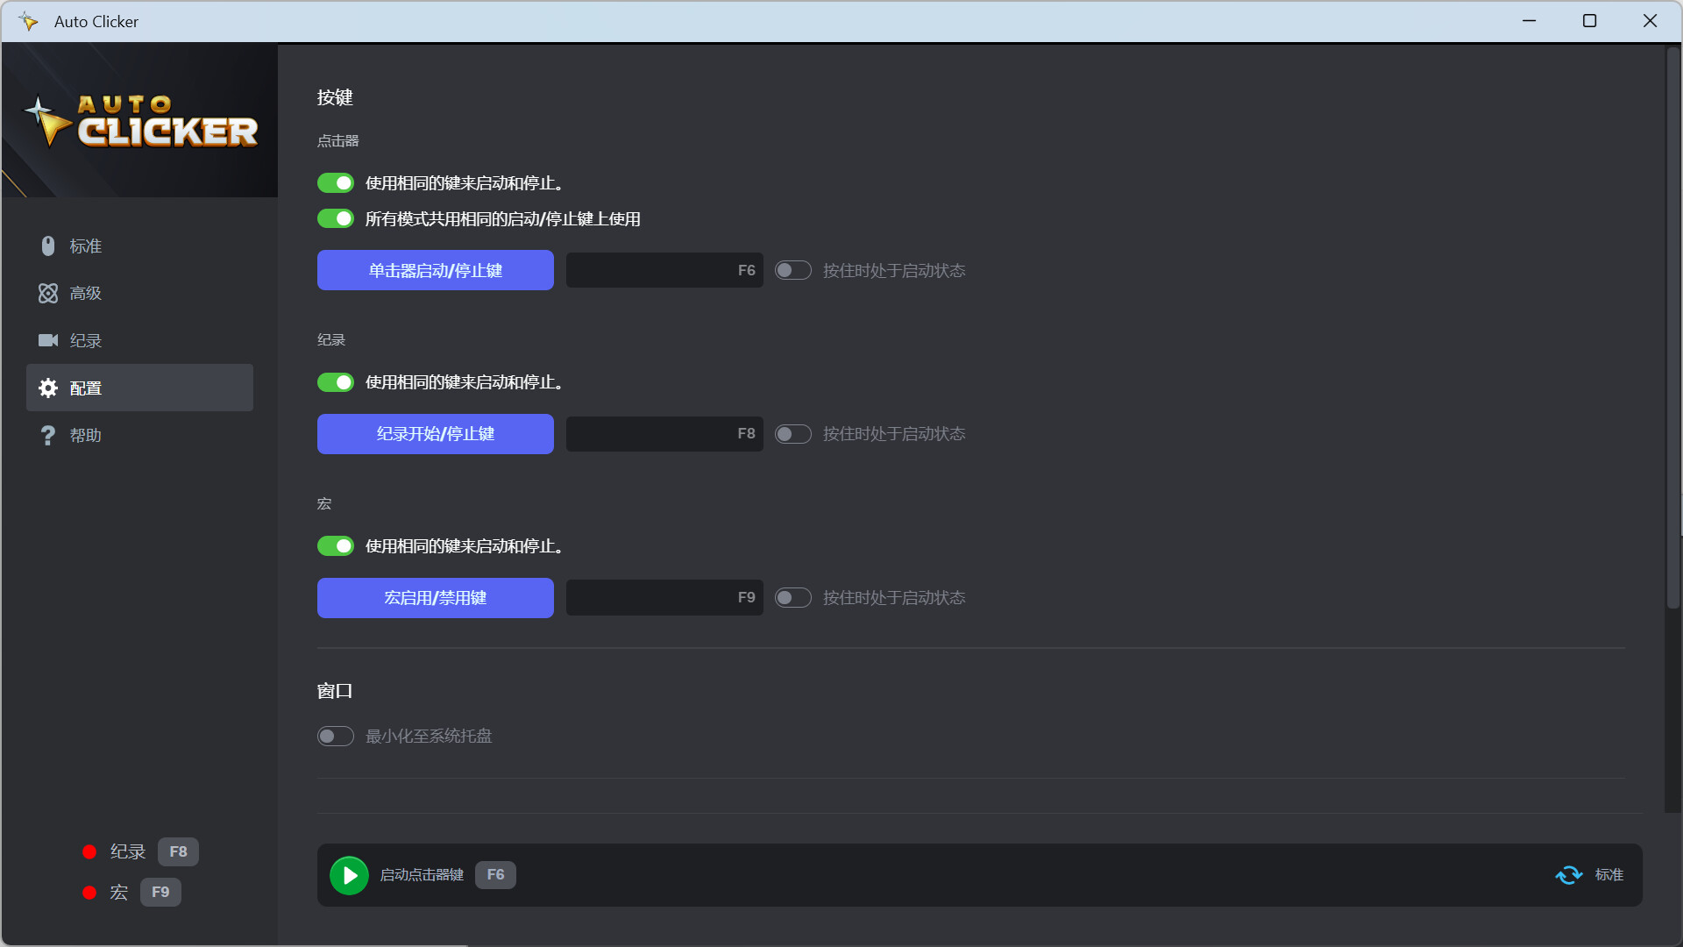Click the 纪录 video camera icon

[48, 340]
